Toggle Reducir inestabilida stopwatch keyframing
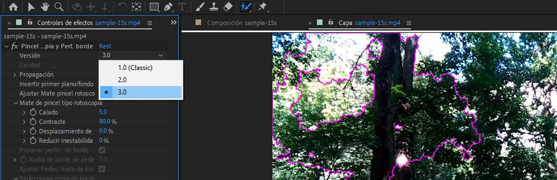This screenshot has height=180, width=557. [x=33, y=141]
